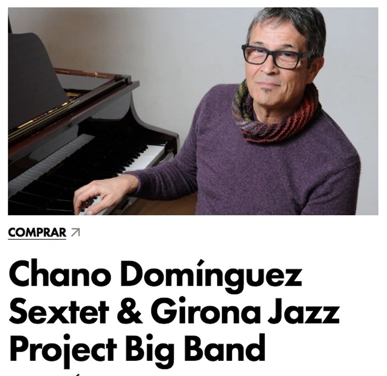Click the diagonal arrow icon beside COMPRAR
This screenshot has height=376, width=387.
point(76,232)
